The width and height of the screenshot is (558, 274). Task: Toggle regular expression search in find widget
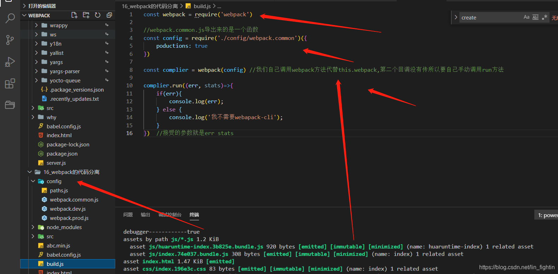tap(545, 17)
